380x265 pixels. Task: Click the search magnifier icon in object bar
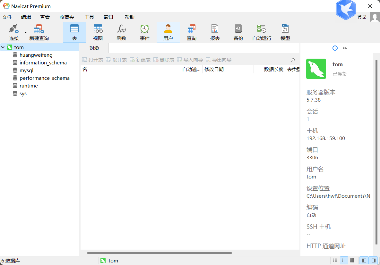click(293, 60)
